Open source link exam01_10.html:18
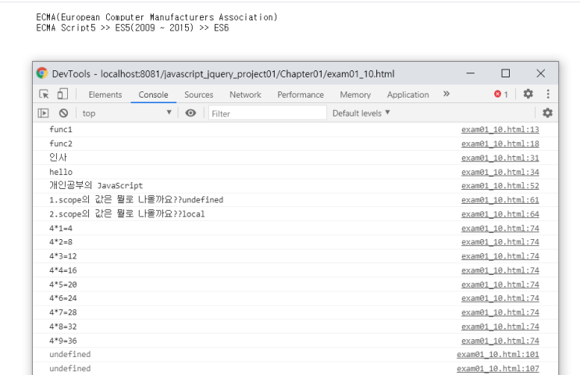 click(x=500, y=144)
